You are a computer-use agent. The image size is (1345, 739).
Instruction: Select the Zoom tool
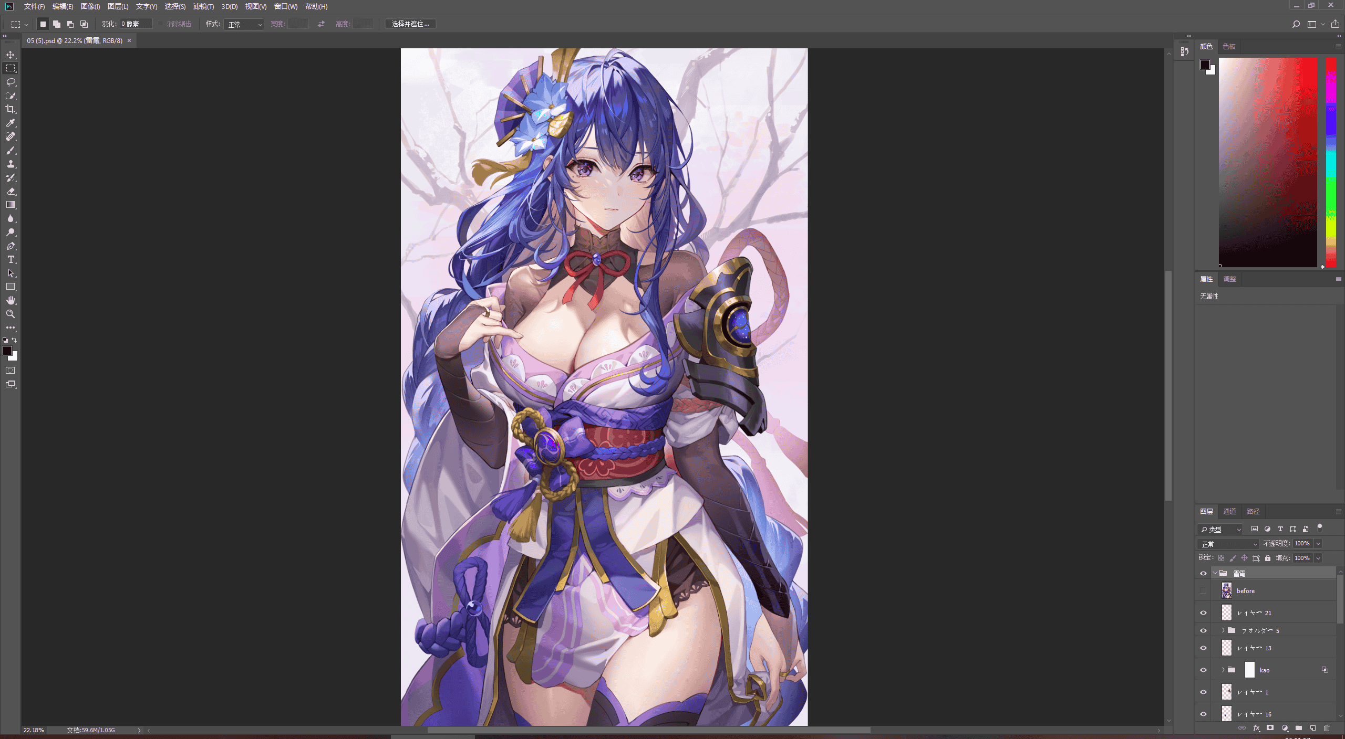(11, 314)
